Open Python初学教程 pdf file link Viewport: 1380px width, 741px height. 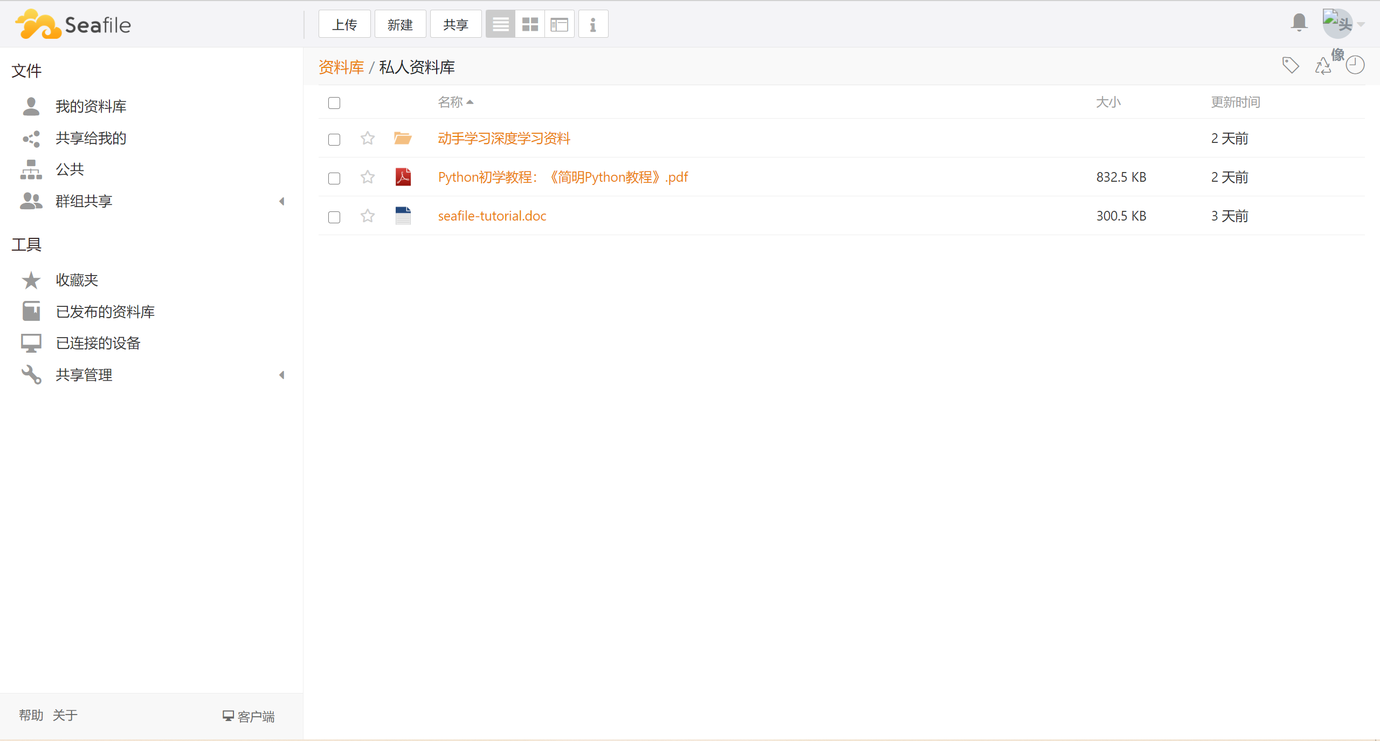(563, 177)
